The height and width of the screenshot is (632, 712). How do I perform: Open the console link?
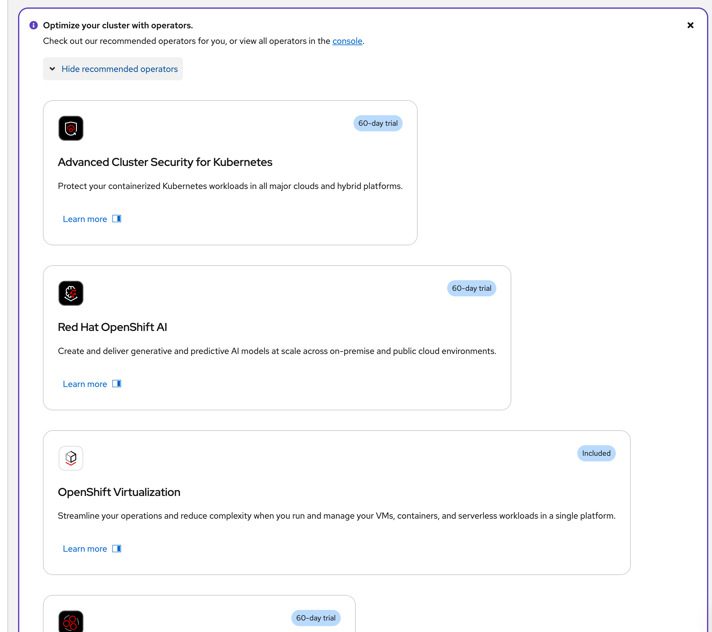pos(347,41)
